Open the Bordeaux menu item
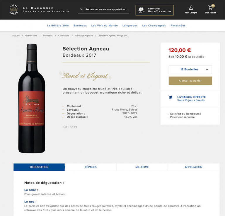The image size is (225, 216). point(80,26)
